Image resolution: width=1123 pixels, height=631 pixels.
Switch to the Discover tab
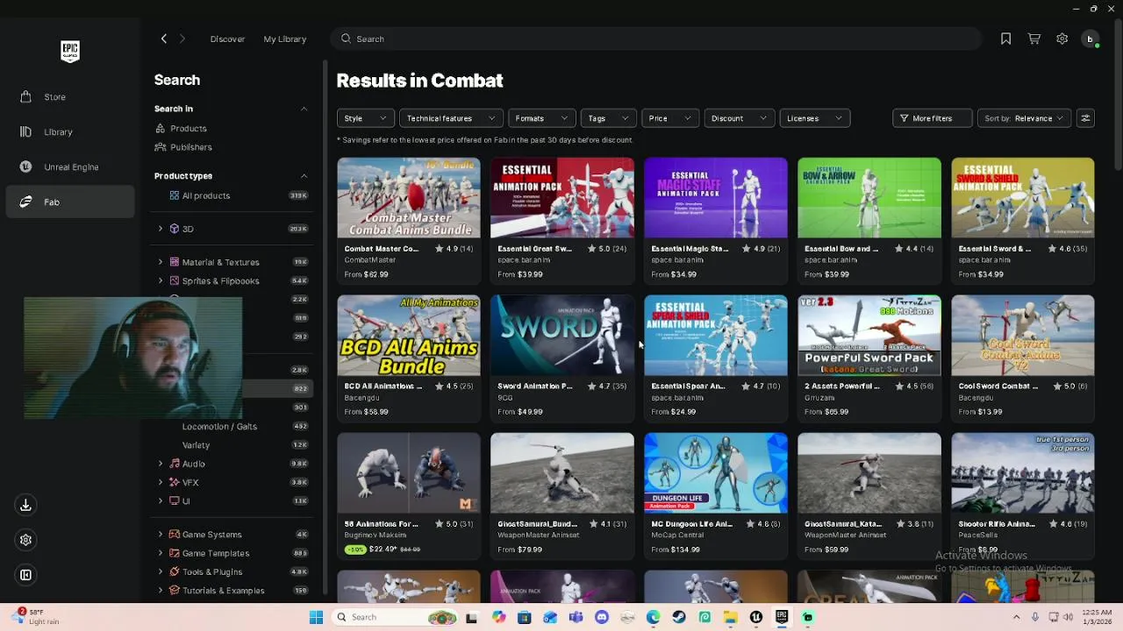[x=227, y=39]
